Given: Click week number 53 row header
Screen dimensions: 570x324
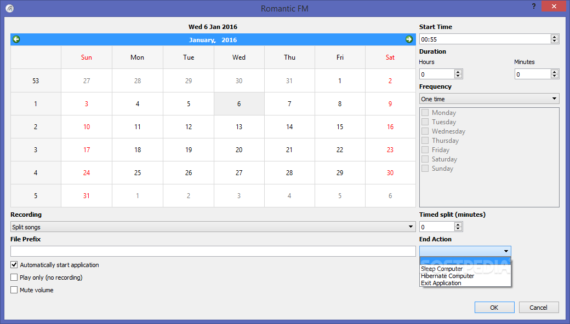Looking at the screenshot, I should [36, 80].
